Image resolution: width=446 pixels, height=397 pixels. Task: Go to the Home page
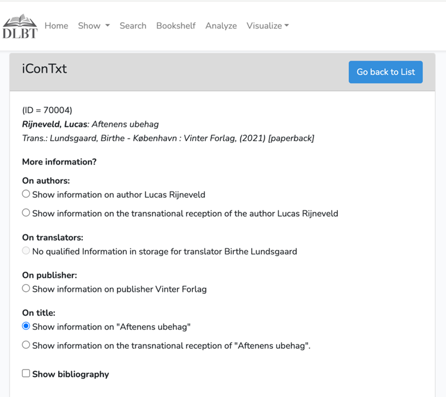(56, 26)
